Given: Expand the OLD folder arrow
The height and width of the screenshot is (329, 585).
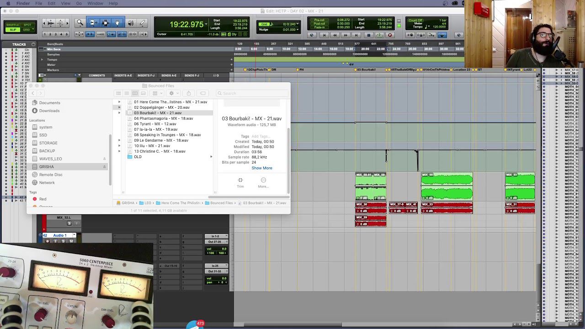Looking at the screenshot, I should tap(211, 157).
